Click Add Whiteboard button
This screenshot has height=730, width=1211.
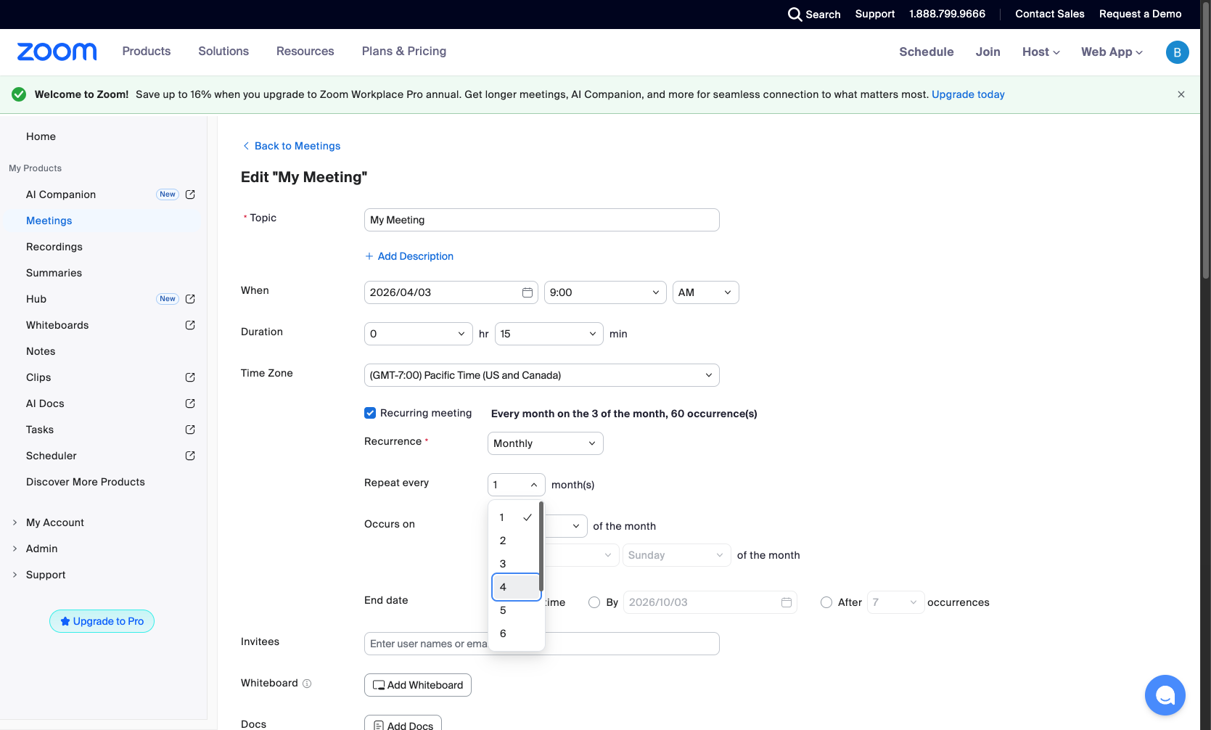click(x=418, y=685)
